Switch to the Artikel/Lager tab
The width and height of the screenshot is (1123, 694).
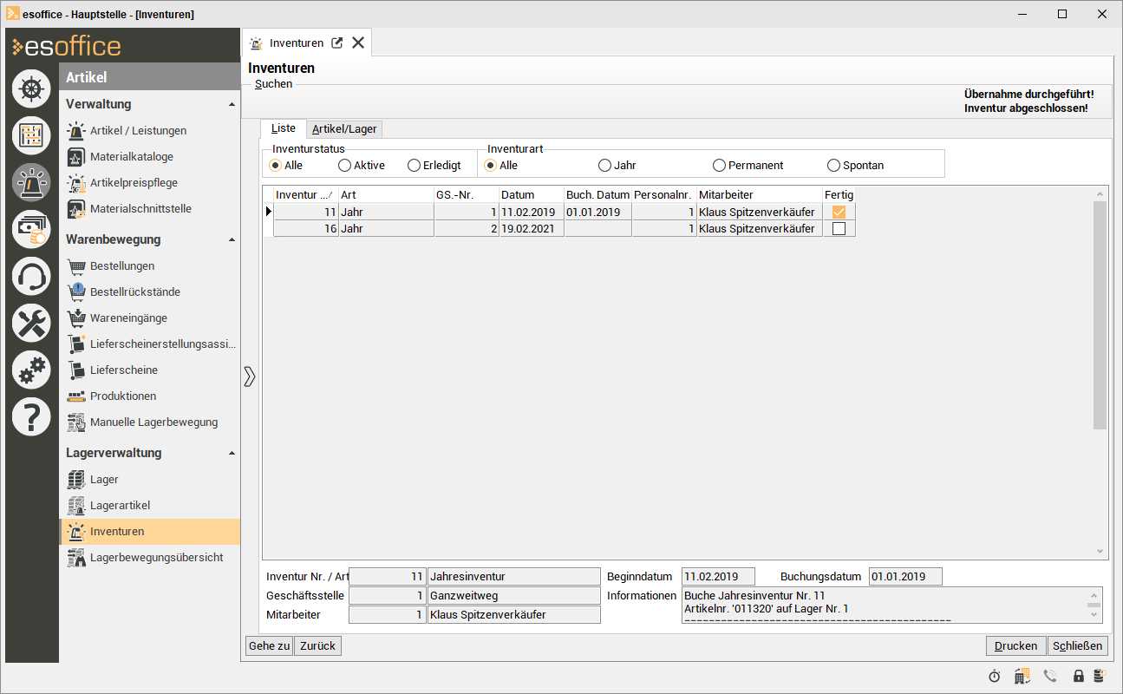point(344,129)
